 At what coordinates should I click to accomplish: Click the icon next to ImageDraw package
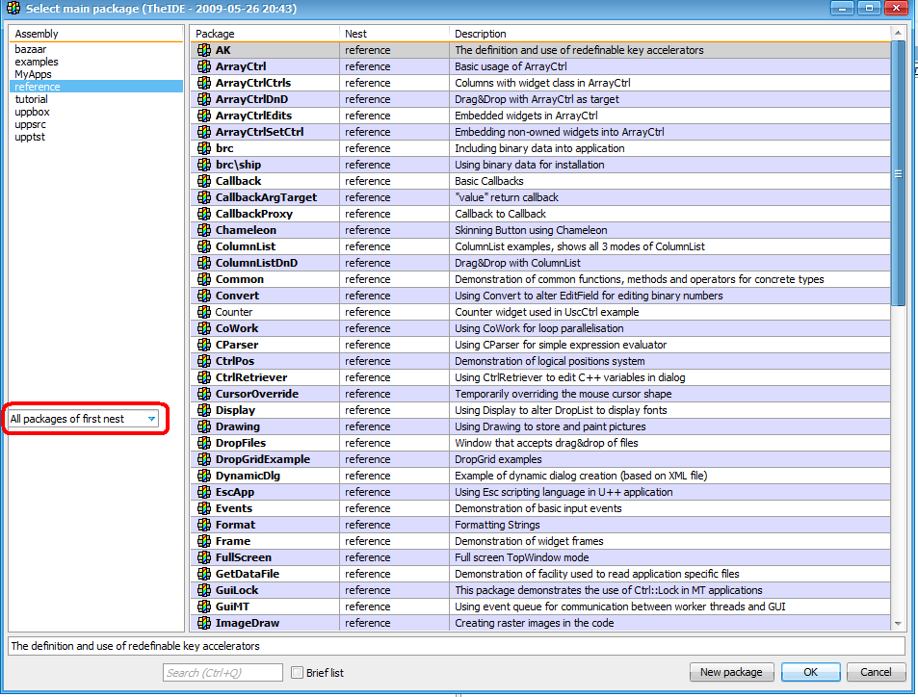203,623
